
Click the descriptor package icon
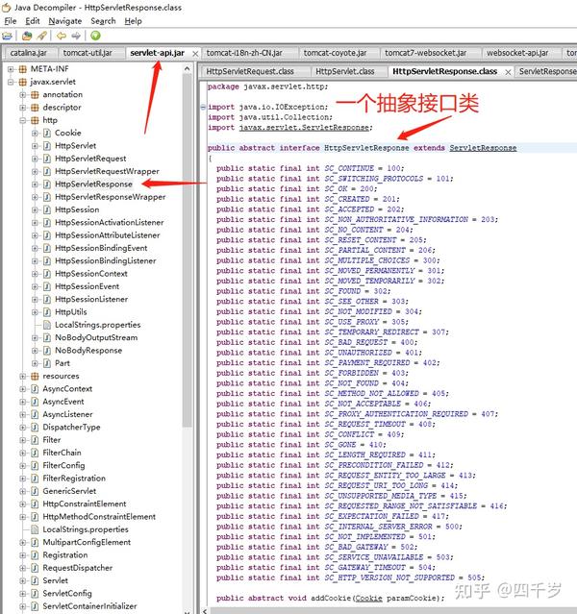point(35,108)
